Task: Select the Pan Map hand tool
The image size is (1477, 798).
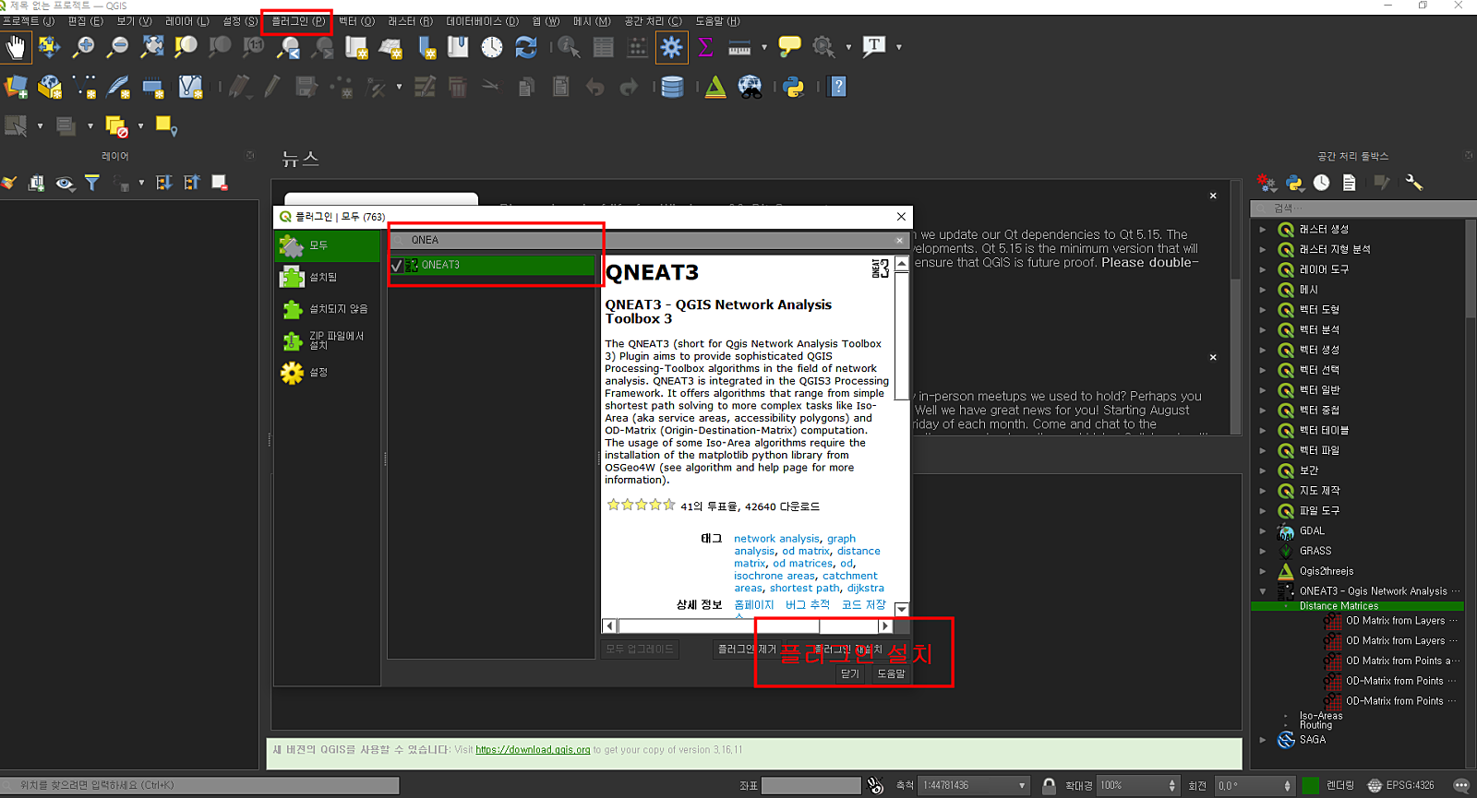Action: pos(16,47)
